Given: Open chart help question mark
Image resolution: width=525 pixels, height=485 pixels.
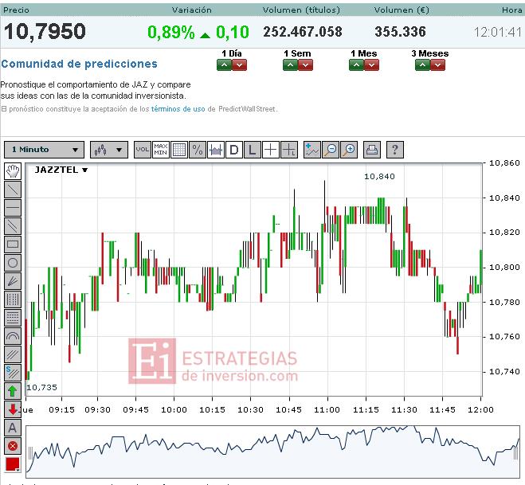Looking at the screenshot, I should [395, 149].
